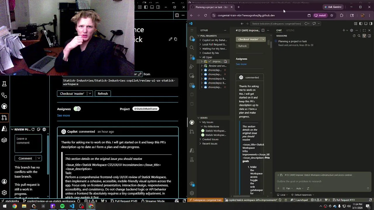Click the edit pencil icon in left window
The width and height of the screenshot is (374, 210).
click(171, 39)
